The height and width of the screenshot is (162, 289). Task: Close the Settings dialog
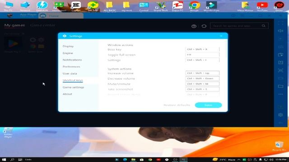(x=221, y=36)
